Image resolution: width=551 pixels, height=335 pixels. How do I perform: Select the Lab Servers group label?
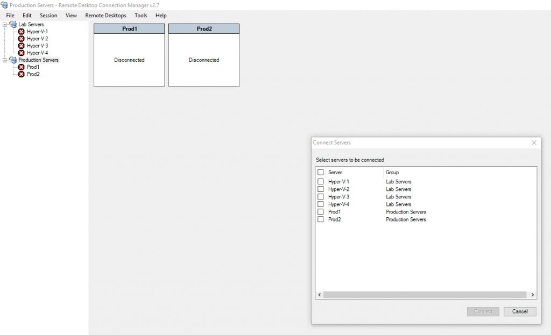click(31, 25)
